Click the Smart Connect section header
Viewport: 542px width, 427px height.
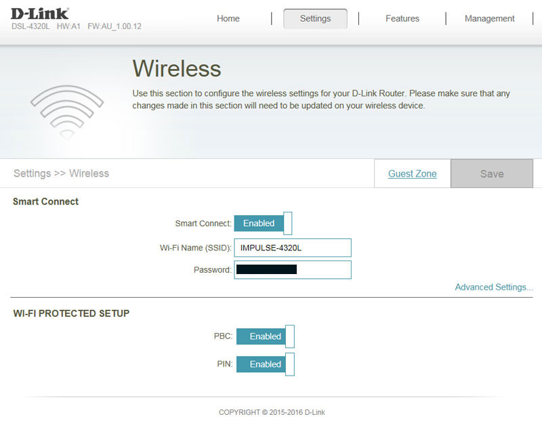coord(45,202)
